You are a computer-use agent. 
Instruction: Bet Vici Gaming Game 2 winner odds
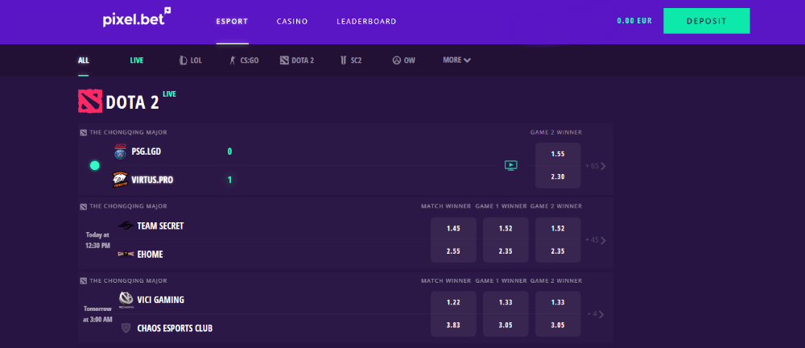(558, 302)
